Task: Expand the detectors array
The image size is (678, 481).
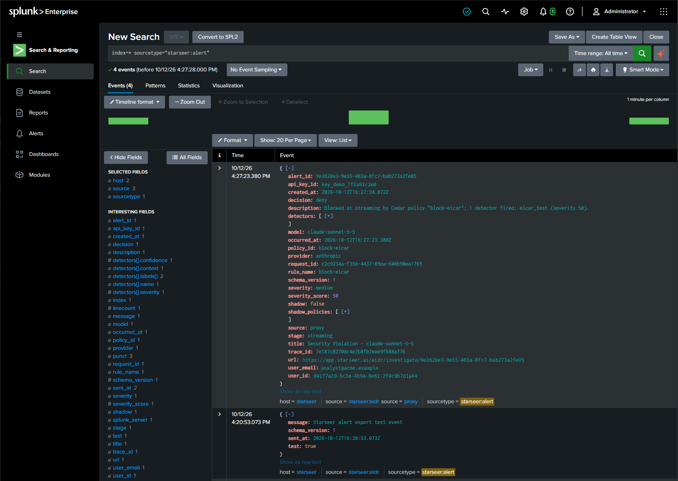Action: click(x=329, y=216)
